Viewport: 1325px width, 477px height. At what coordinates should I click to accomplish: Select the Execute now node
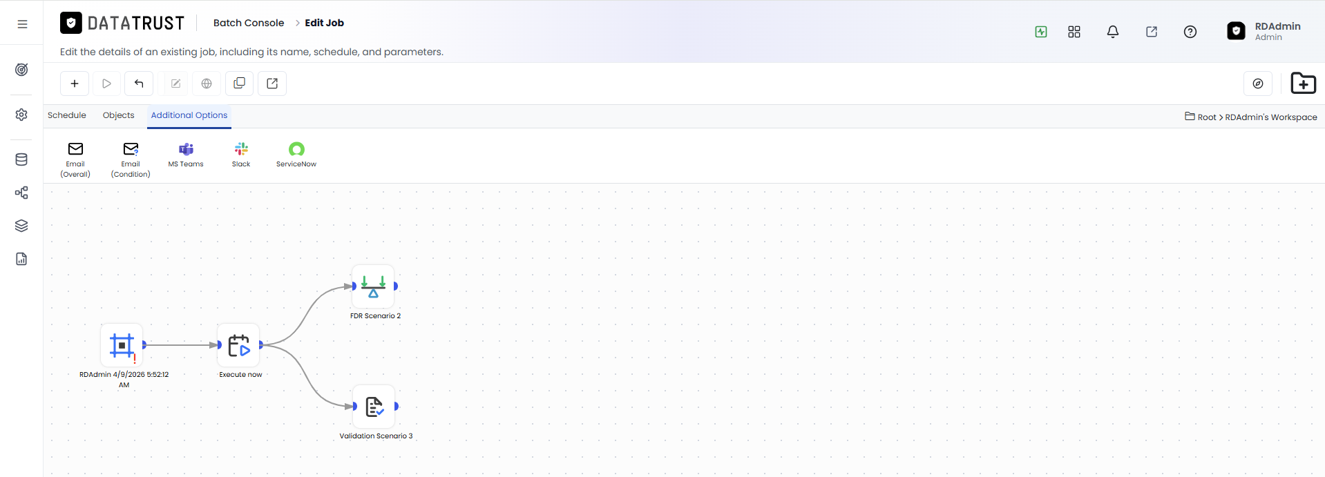coord(239,344)
